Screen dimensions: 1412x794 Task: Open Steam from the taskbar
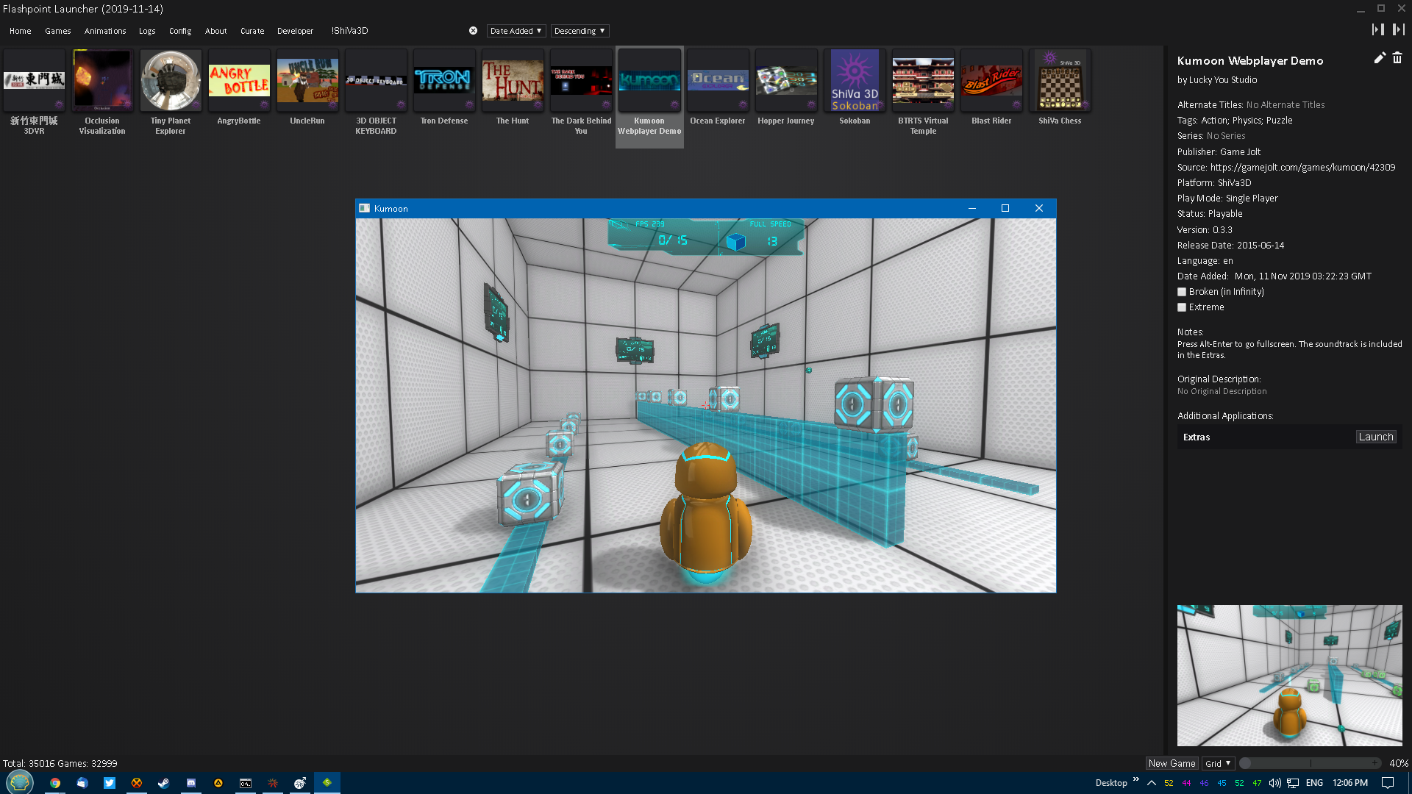point(163,783)
